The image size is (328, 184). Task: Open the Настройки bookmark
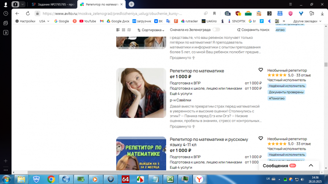[25, 21]
